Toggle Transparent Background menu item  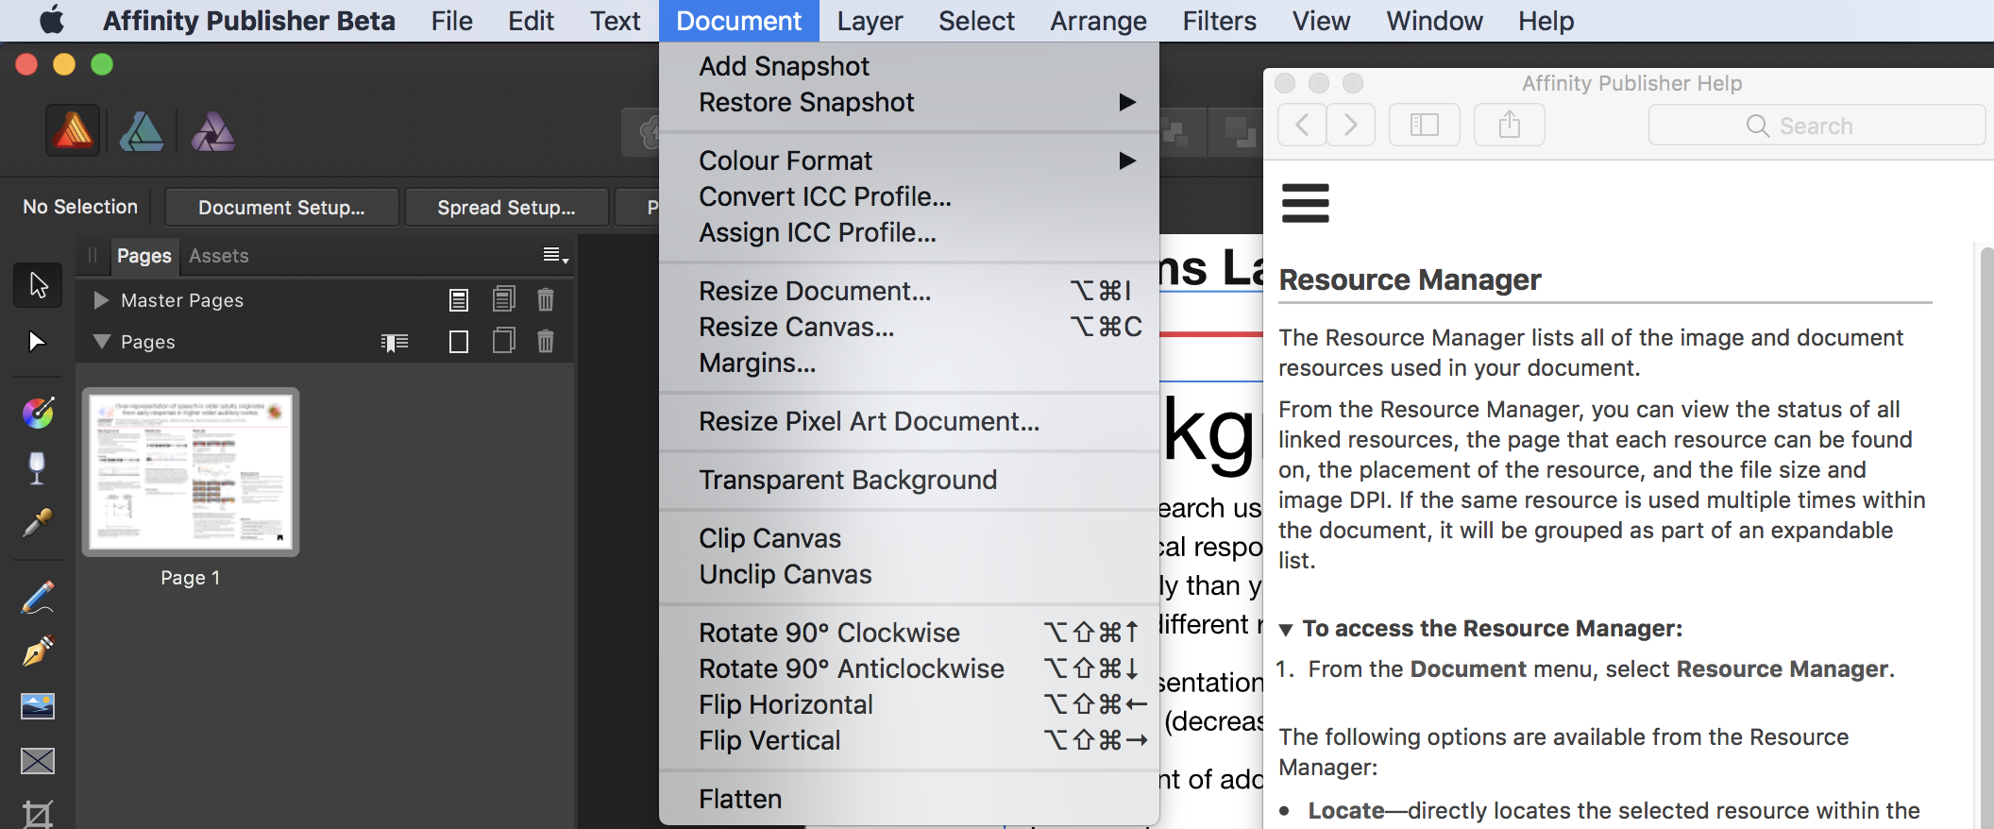click(909, 480)
